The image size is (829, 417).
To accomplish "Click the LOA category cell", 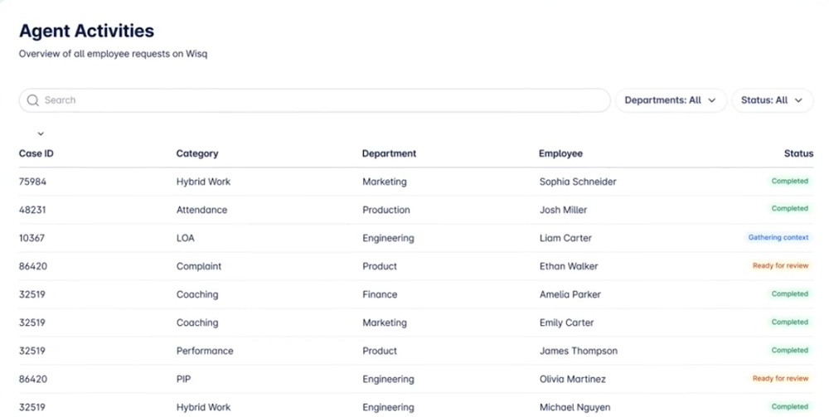I will [186, 238].
